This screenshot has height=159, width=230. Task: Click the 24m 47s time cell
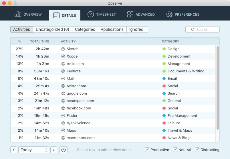[x=41, y=93]
